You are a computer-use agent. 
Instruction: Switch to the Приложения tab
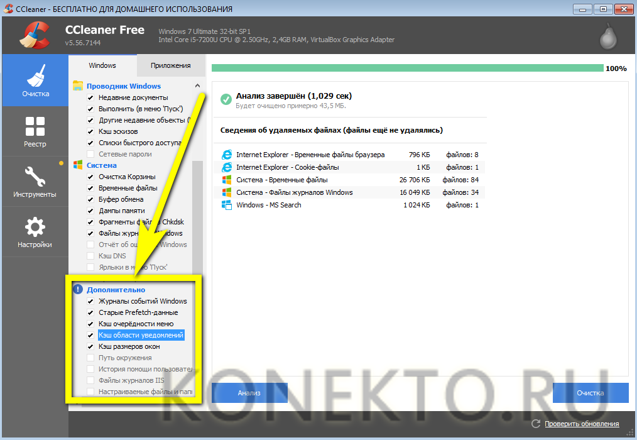170,65
